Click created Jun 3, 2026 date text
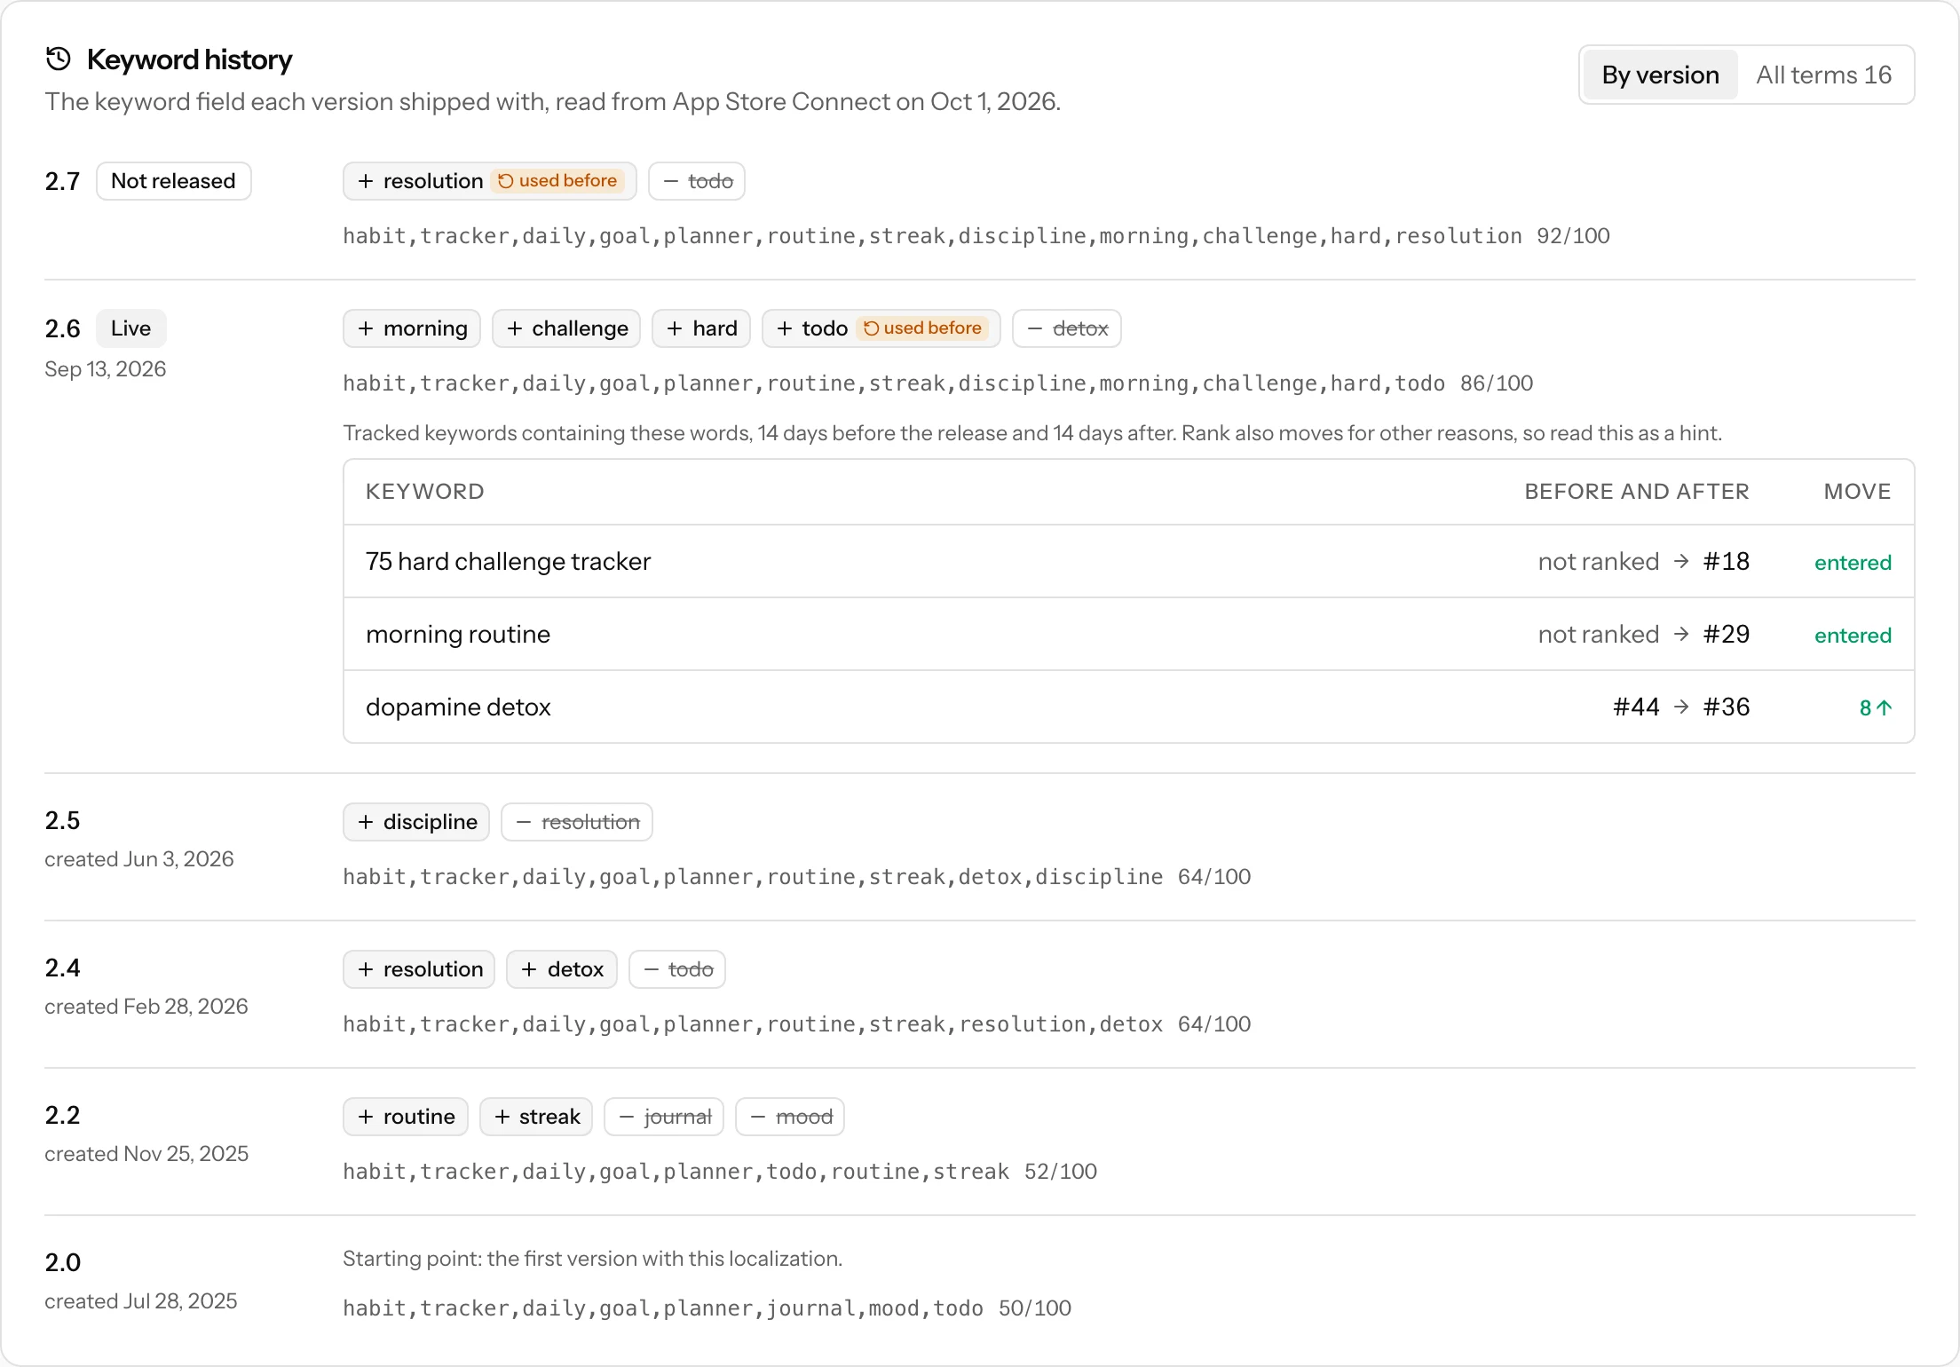This screenshot has width=1960, height=1367. tap(139, 859)
